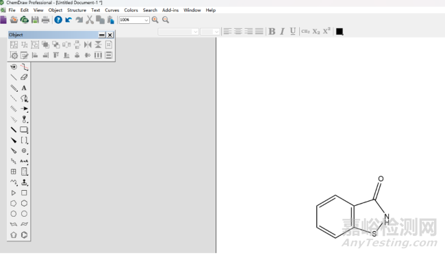This screenshot has width=445, height=255.
Task: Select the Table tool
Action: 13,172
